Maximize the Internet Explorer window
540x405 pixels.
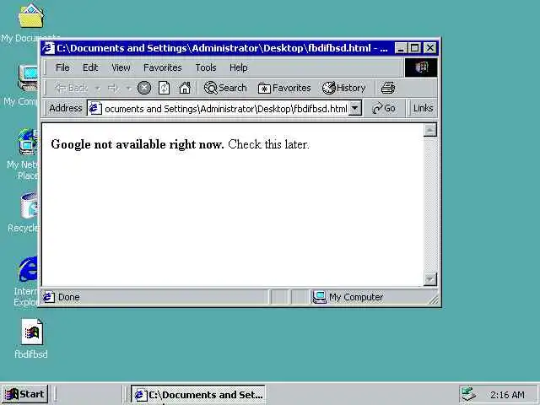[414, 48]
